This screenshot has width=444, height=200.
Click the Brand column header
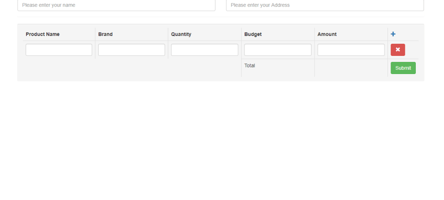[106, 34]
